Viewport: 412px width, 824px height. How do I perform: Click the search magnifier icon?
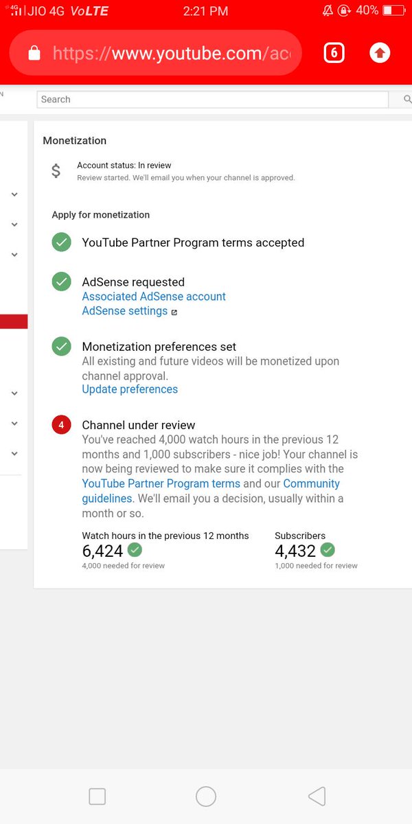pos(407,100)
